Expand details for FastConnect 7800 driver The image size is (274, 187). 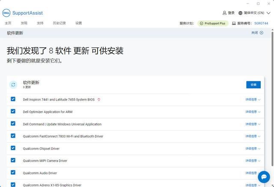(253, 136)
